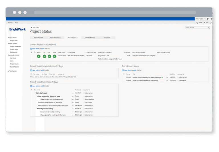
Task: Go to the PROJECT SCHEDULE tab
Action: coord(56,38)
